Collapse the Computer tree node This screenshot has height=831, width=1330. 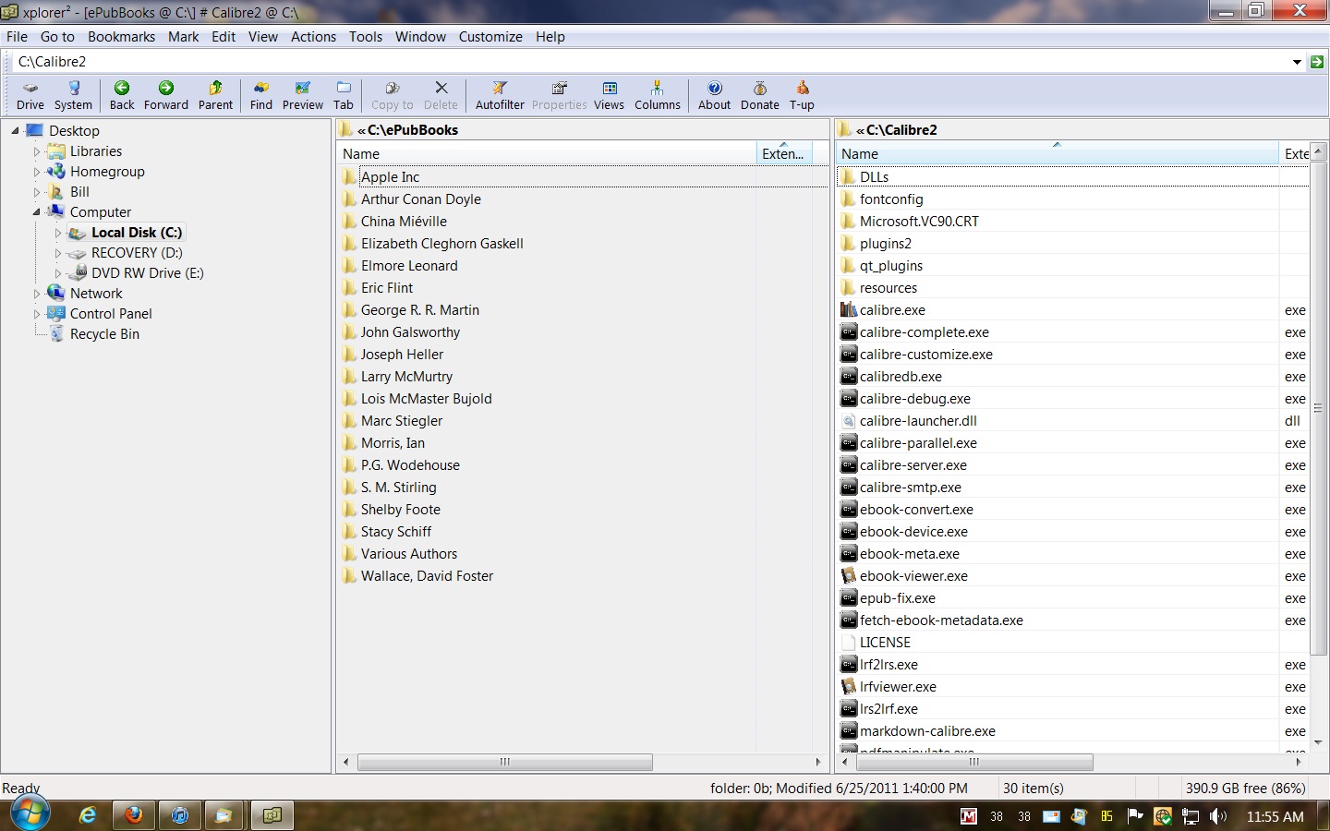(x=37, y=212)
